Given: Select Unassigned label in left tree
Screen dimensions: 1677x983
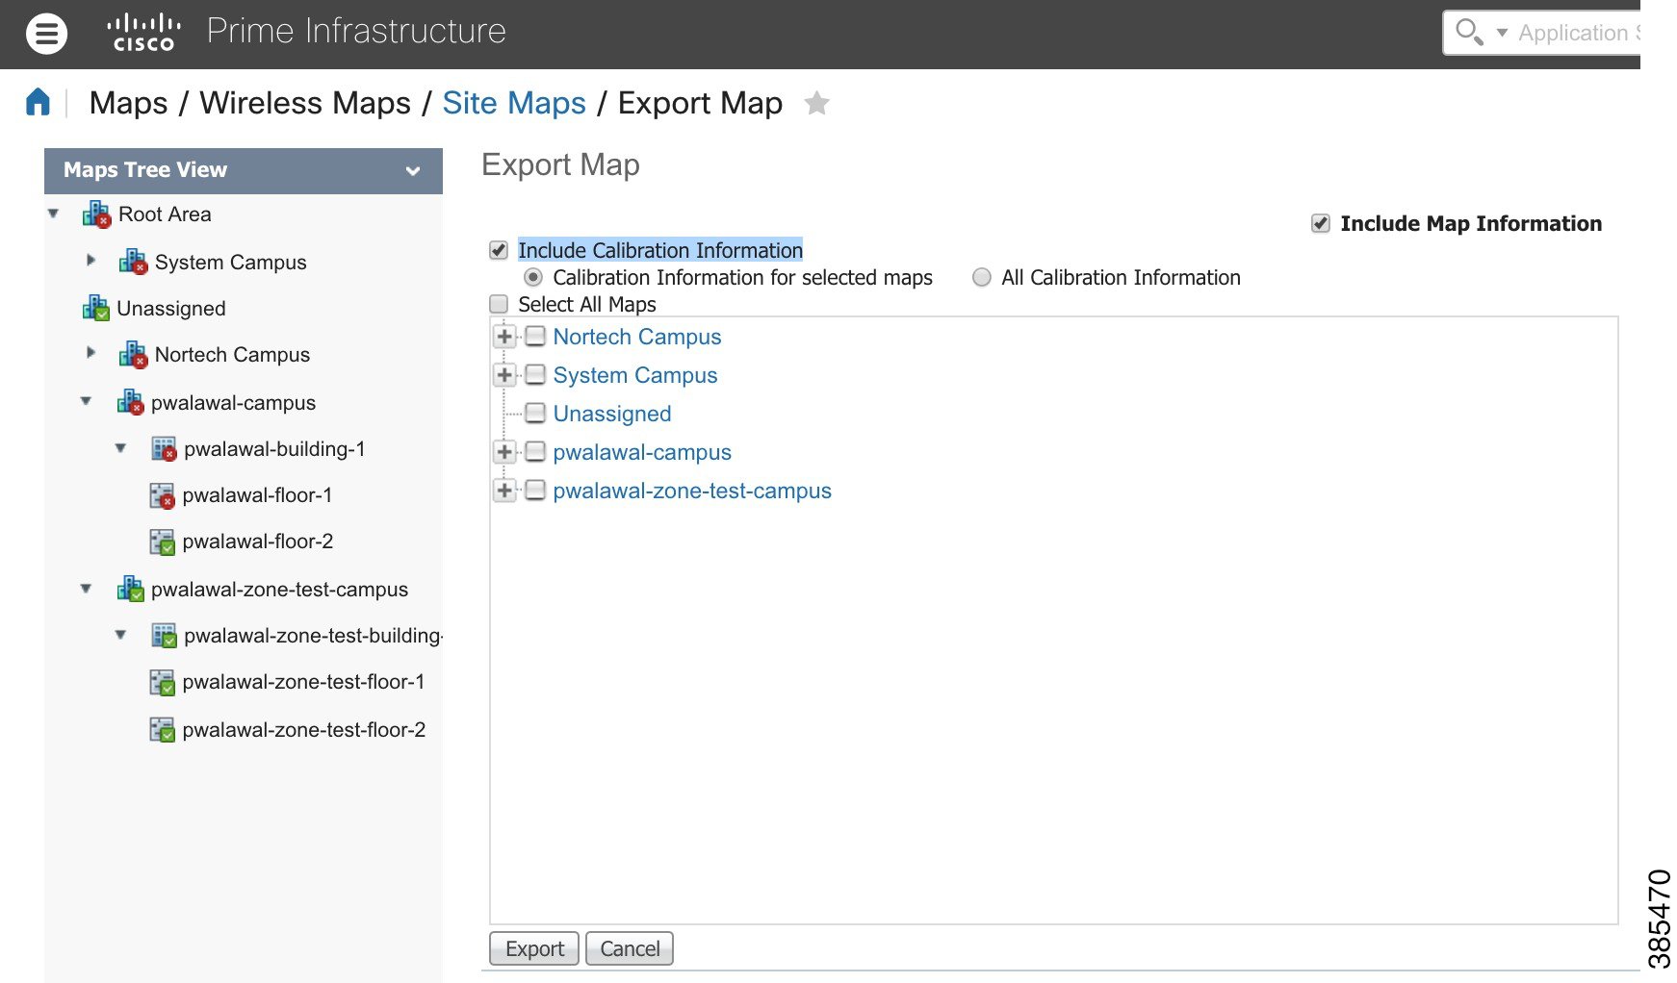Looking at the screenshot, I should (171, 309).
